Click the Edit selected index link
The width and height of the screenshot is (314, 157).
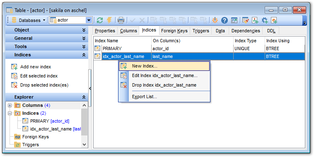point(39,76)
